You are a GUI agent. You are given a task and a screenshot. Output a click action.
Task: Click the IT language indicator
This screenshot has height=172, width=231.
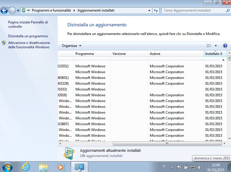pyautogui.click(x=164, y=167)
